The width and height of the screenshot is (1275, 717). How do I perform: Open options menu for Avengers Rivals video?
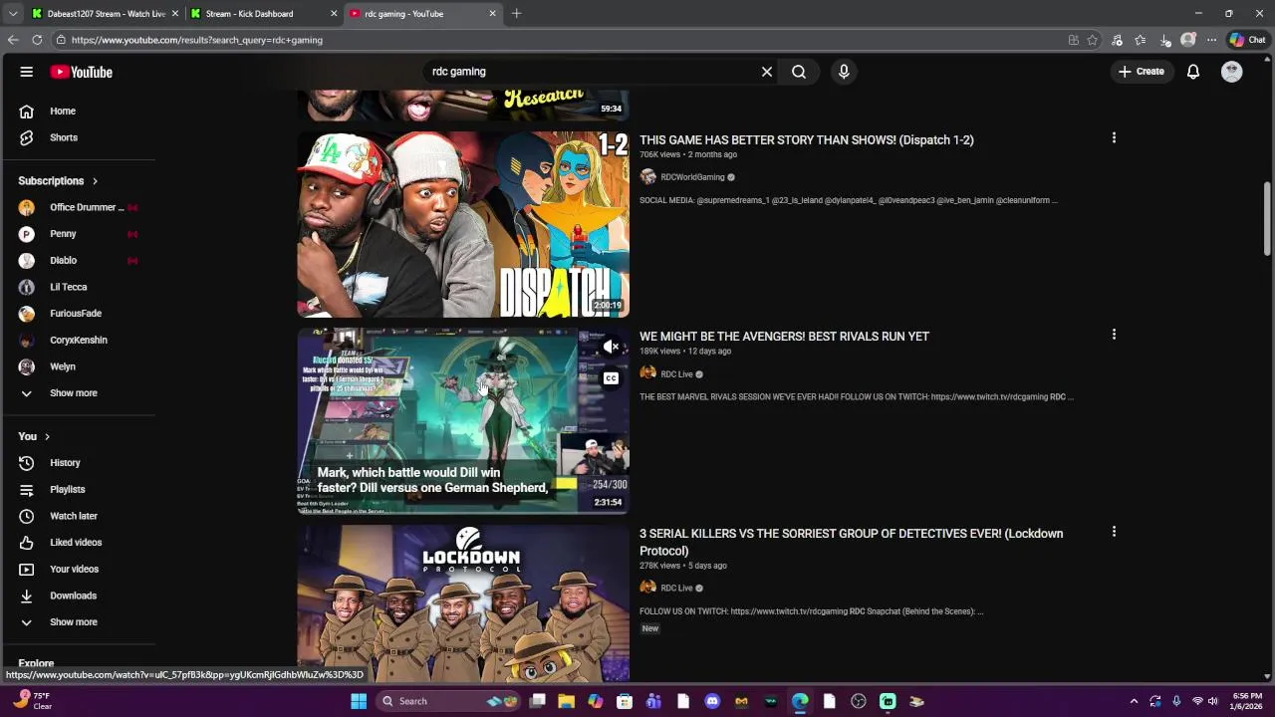click(x=1114, y=335)
